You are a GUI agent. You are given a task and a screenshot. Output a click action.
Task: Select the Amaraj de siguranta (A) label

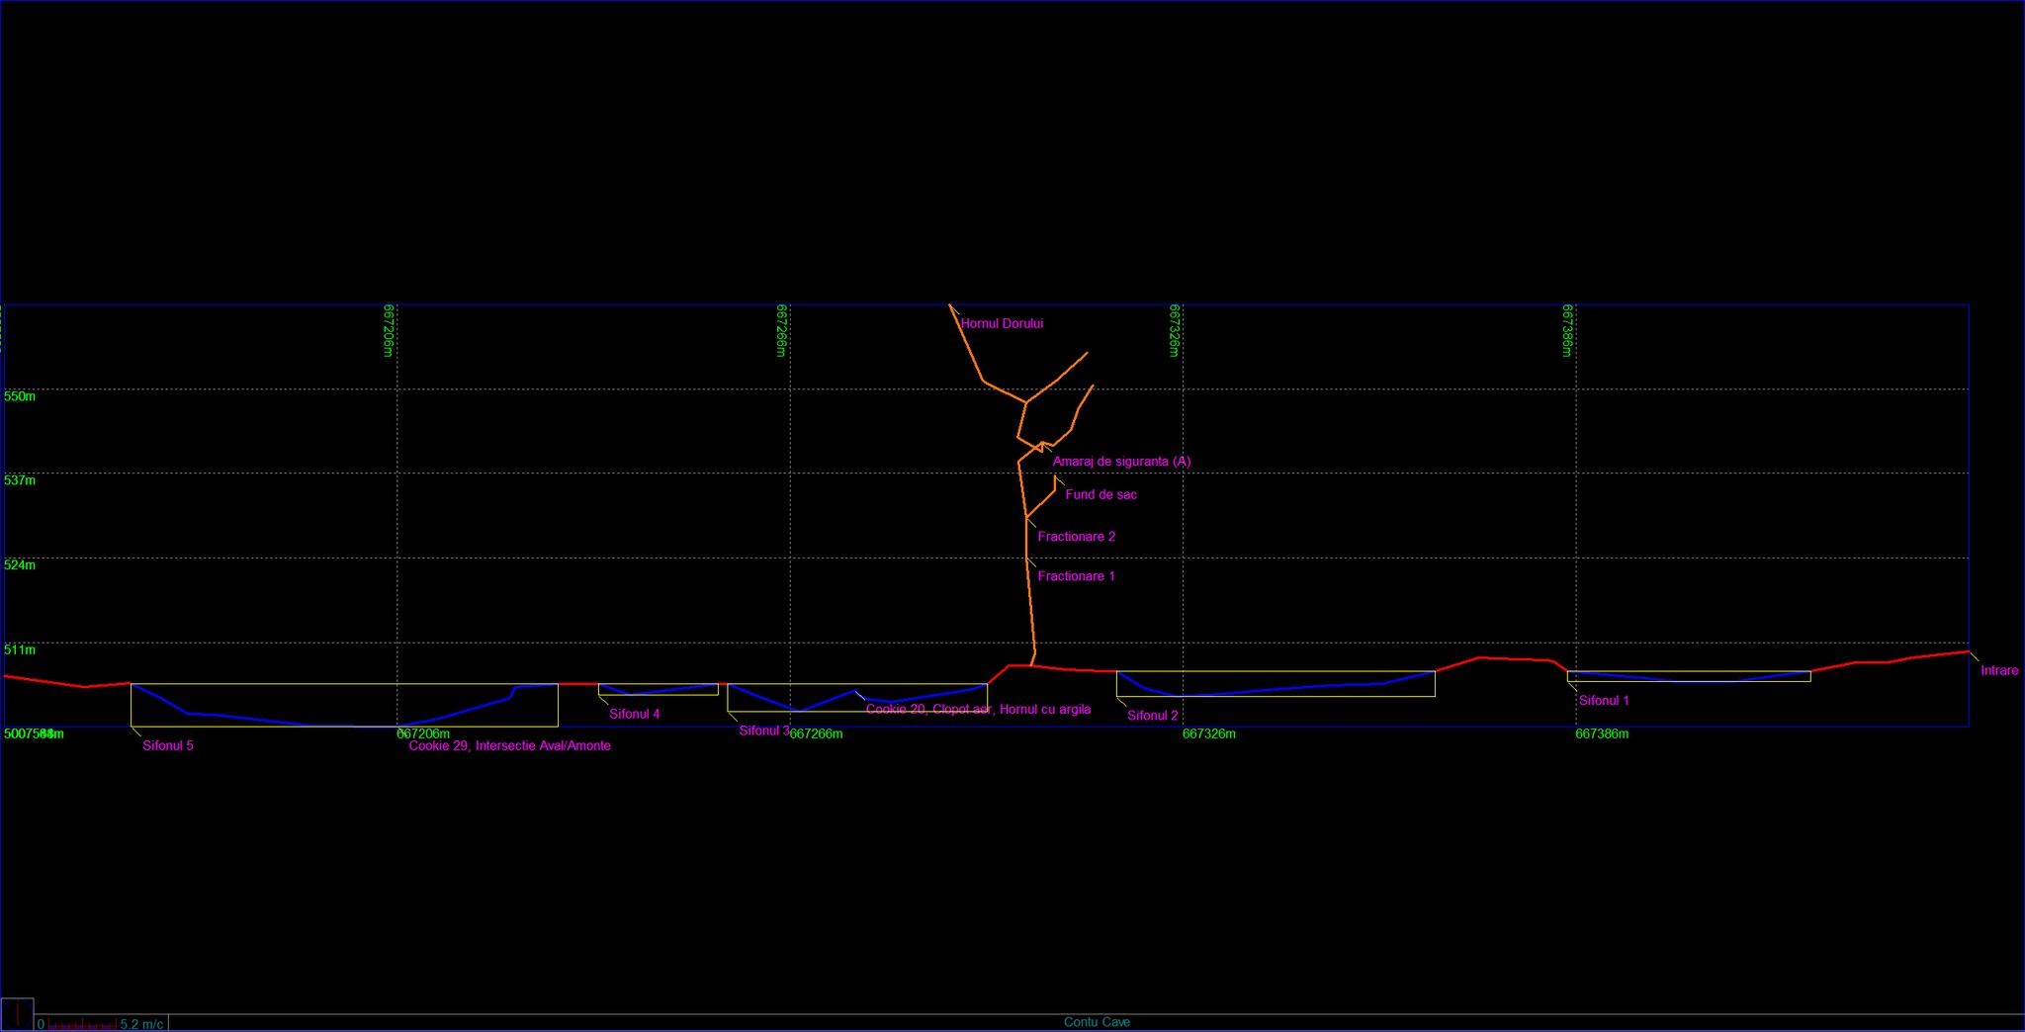[1121, 462]
